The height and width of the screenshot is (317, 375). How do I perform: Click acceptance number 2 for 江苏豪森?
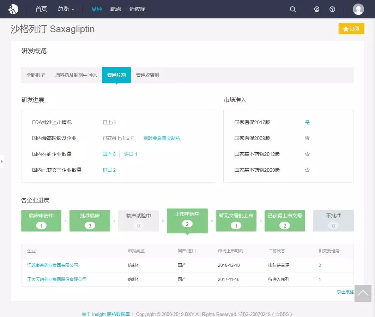(320, 265)
